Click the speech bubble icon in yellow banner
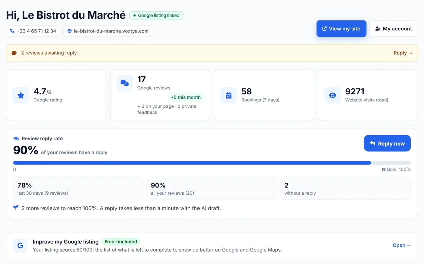 point(14,53)
